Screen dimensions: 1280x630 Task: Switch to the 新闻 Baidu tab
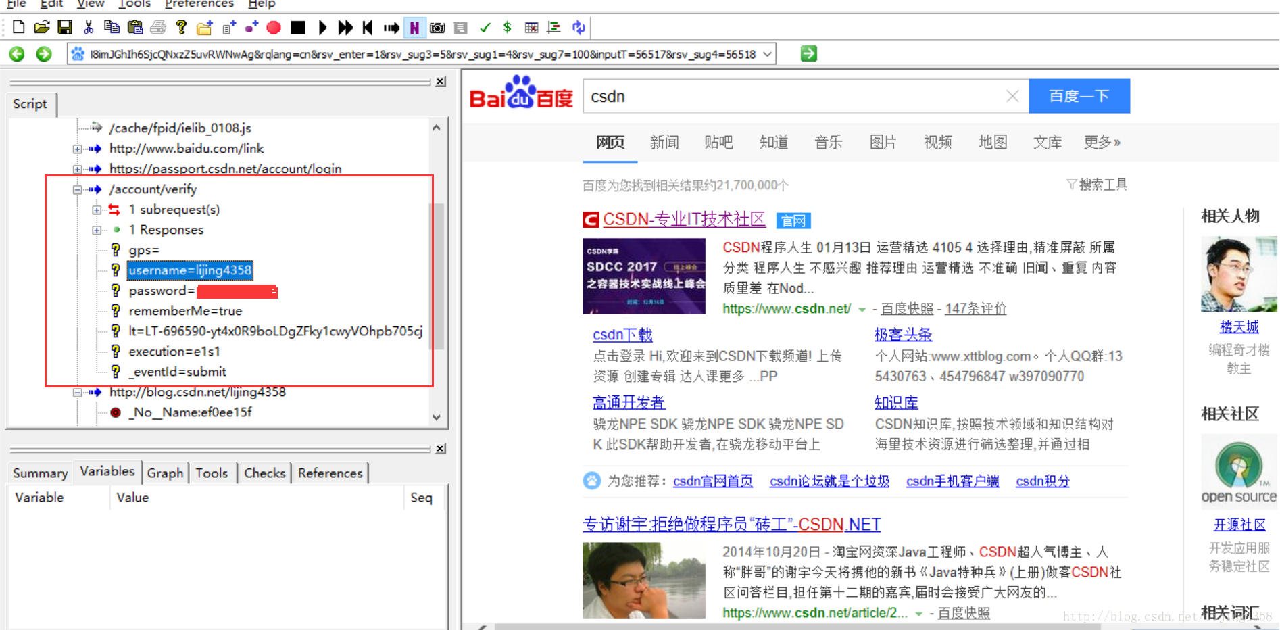tap(664, 142)
